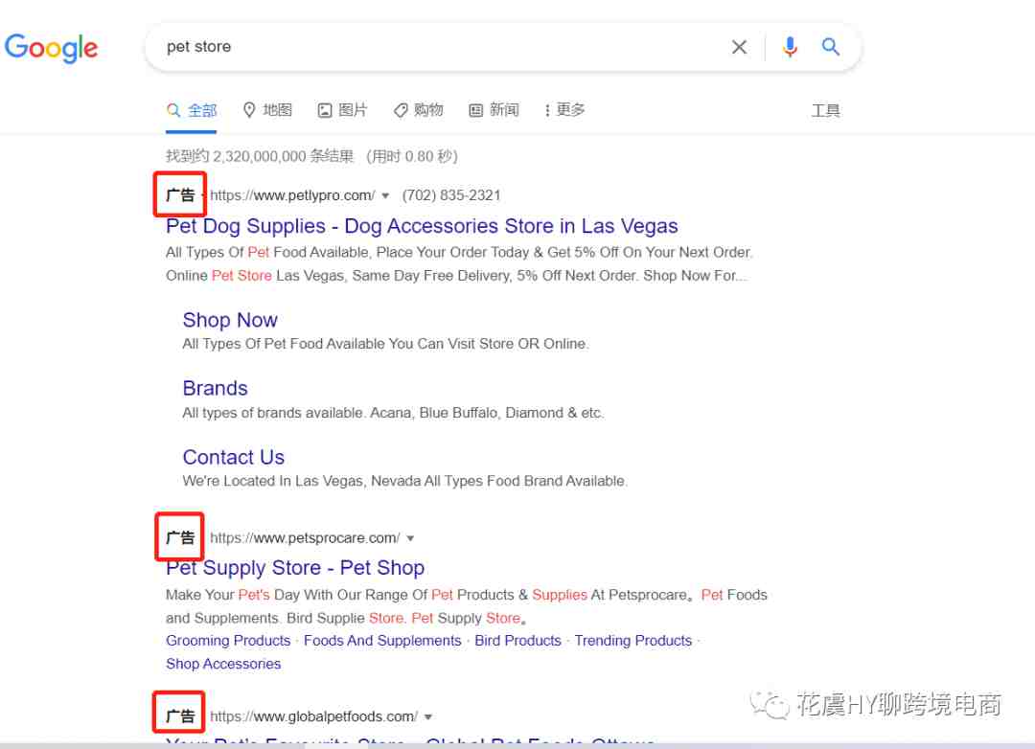Expand the 更多 more menu
Image resolution: width=1035 pixels, height=749 pixels.
coord(565,110)
